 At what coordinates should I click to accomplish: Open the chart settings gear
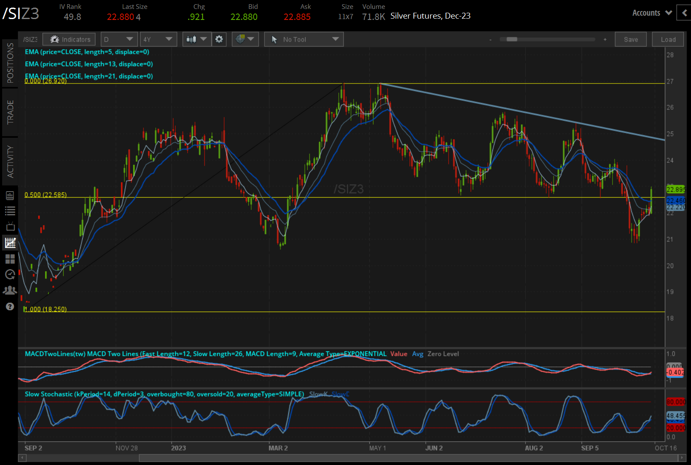[x=219, y=39]
